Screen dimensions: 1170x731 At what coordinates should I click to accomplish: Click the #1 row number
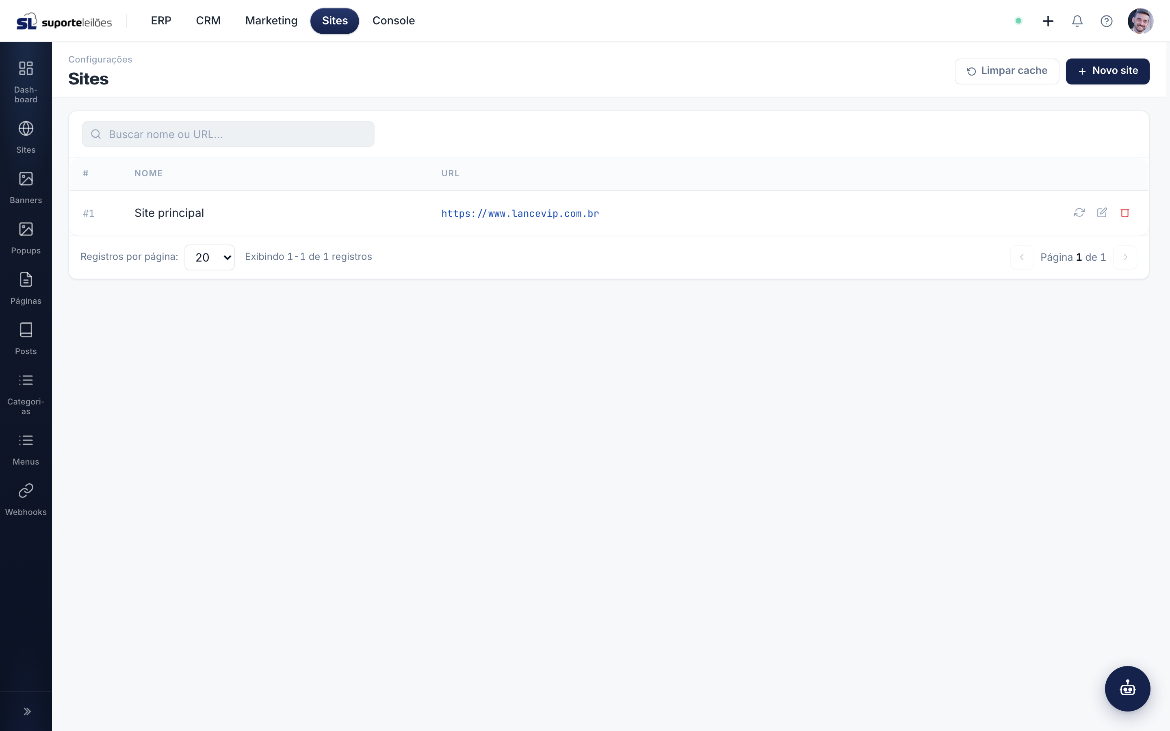click(89, 213)
